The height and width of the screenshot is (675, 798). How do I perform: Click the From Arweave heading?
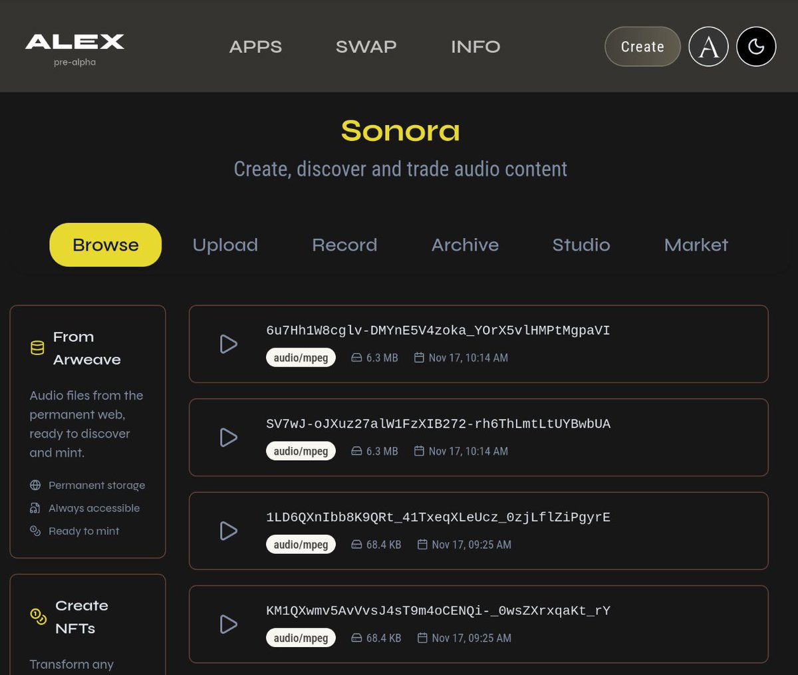point(87,348)
